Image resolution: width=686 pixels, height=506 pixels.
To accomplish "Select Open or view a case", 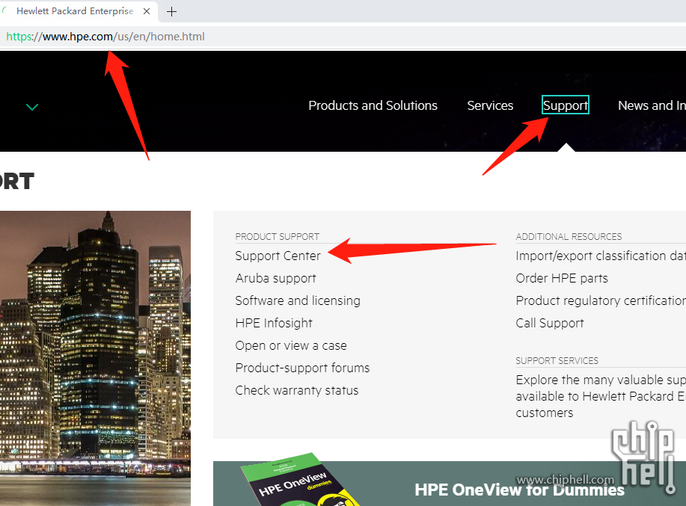I will (x=291, y=345).
